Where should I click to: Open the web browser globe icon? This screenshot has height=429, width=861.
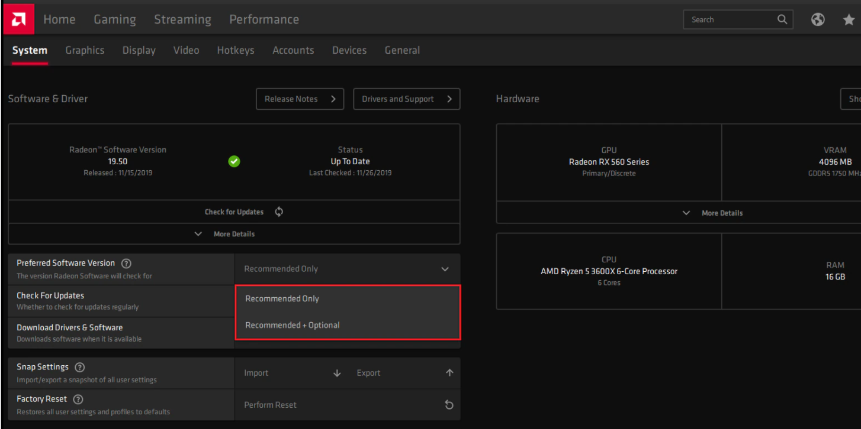[x=818, y=19]
